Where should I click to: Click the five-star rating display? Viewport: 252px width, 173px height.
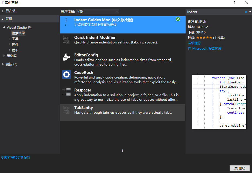click(204, 38)
